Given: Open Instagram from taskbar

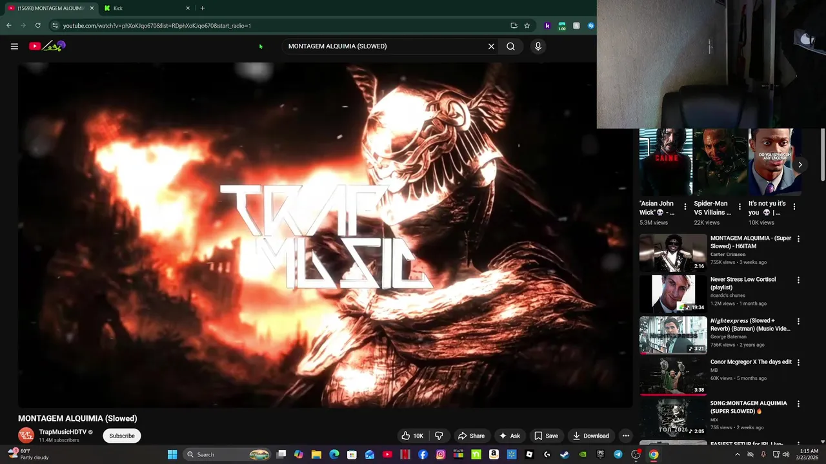Looking at the screenshot, I should pyautogui.click(x=441, y=454).
